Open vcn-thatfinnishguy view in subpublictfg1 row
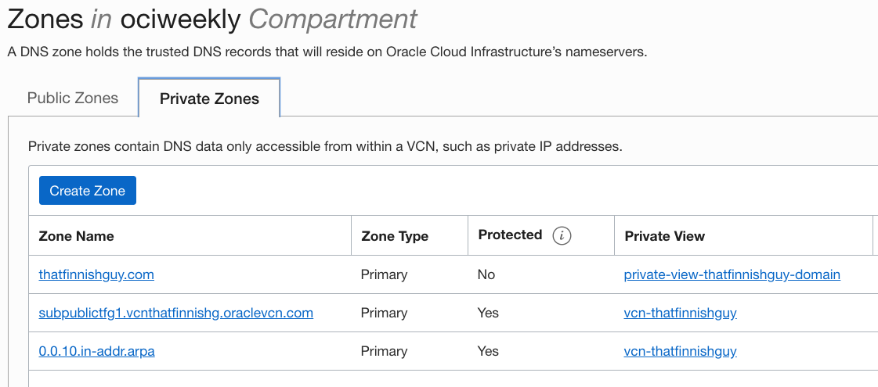This screenshot has height=387, width=878. 681,313
